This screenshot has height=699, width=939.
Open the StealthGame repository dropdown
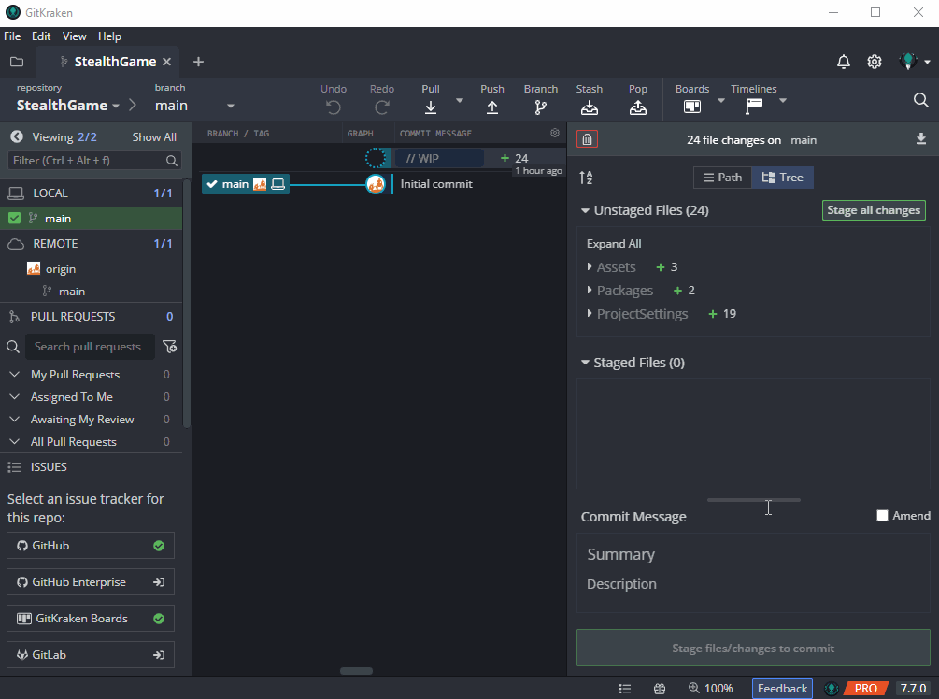pos(116,106)
